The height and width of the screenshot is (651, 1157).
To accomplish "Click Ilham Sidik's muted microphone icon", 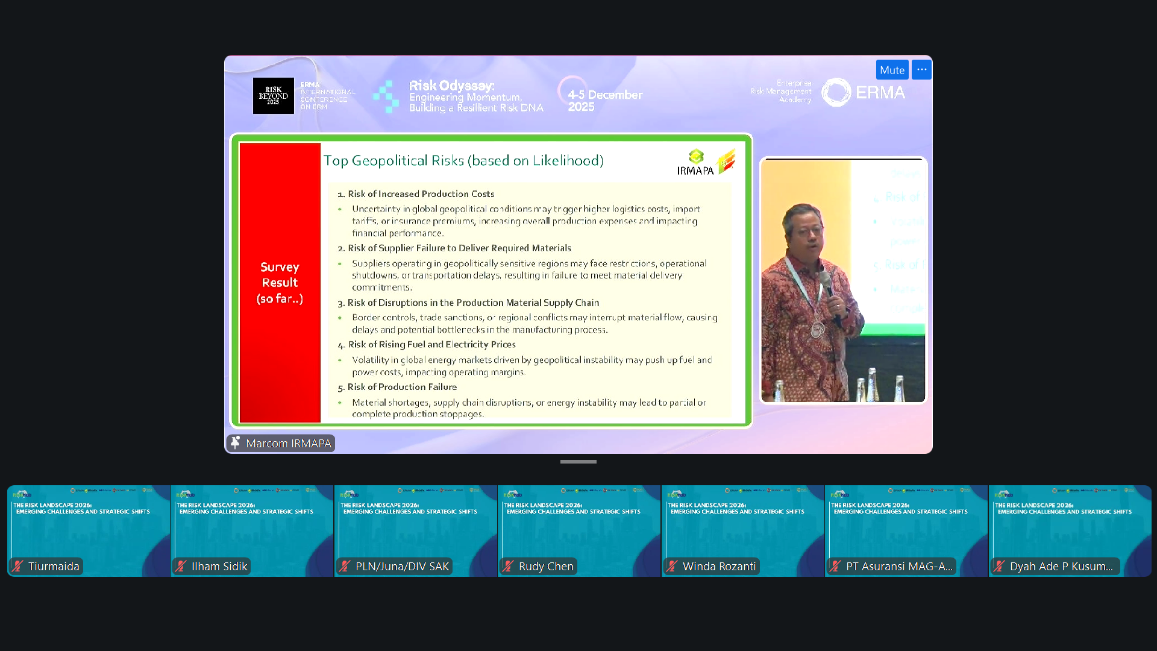I will tap(181, 566).
